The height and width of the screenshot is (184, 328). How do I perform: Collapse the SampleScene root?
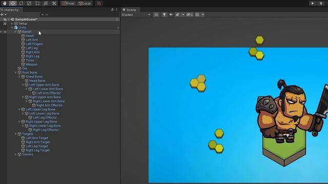[9, 19]
